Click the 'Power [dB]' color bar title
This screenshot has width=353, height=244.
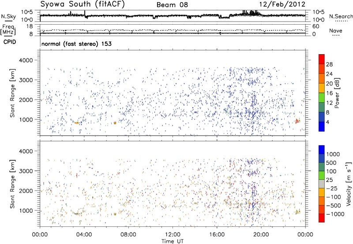(x=337, y=93)
